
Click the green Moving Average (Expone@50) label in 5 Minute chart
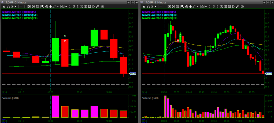20,18
